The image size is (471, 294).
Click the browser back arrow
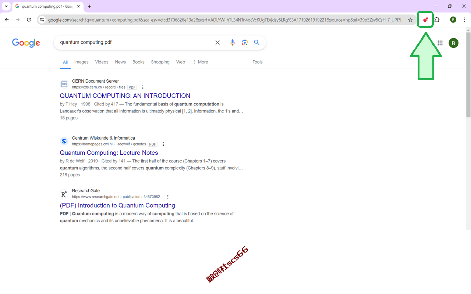click(x=7, y=20)
